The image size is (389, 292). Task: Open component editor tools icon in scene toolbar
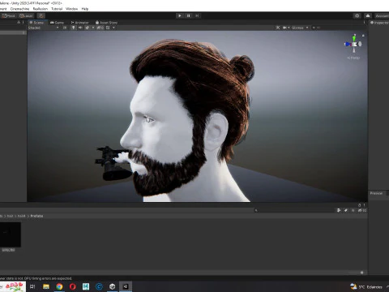point(278,28)
